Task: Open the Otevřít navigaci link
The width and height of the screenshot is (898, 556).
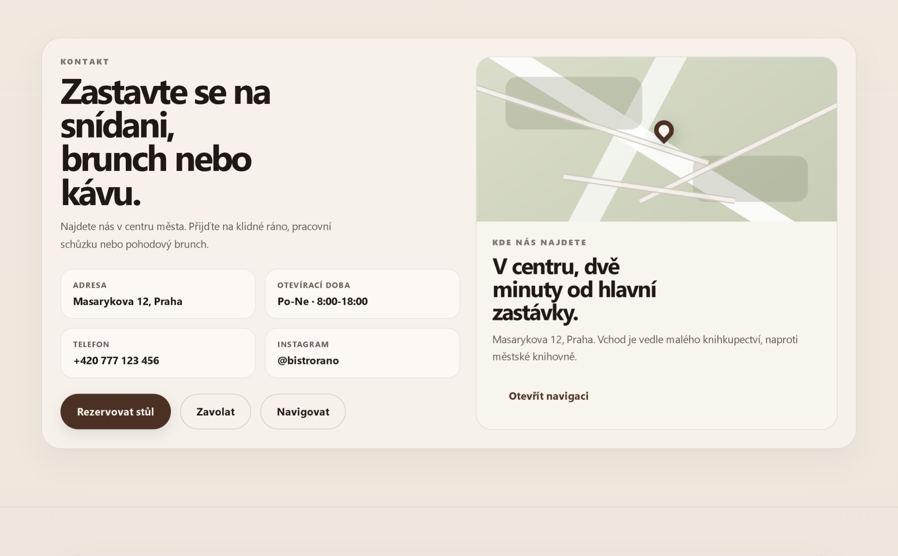Action: point(549,396)
